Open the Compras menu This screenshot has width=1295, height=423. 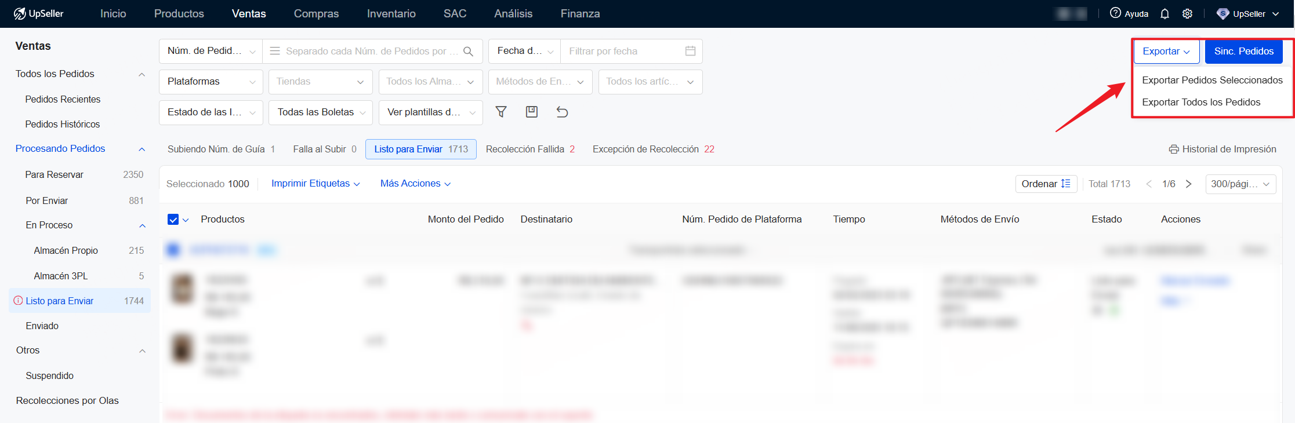[x=316, y=13]
